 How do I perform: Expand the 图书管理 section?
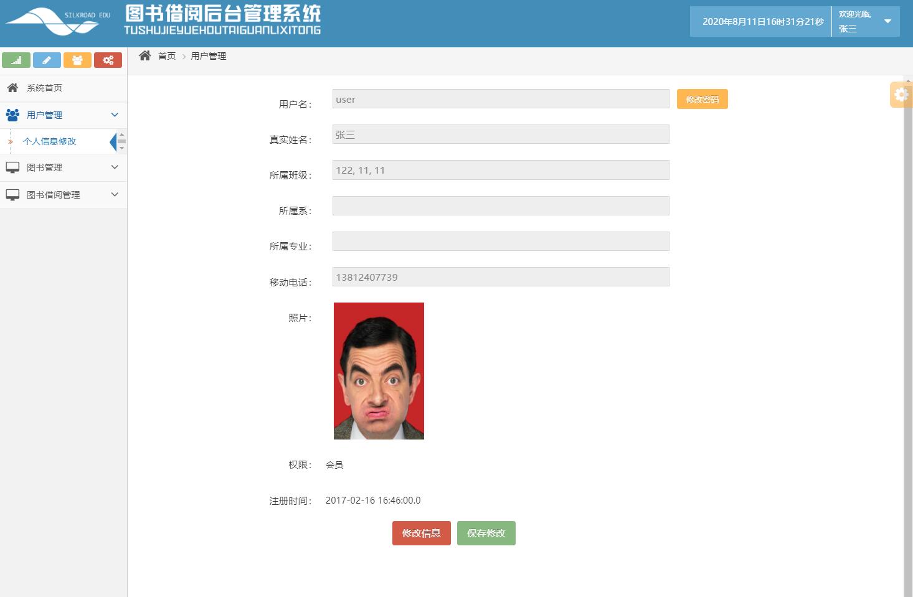[x=114, y=167]
